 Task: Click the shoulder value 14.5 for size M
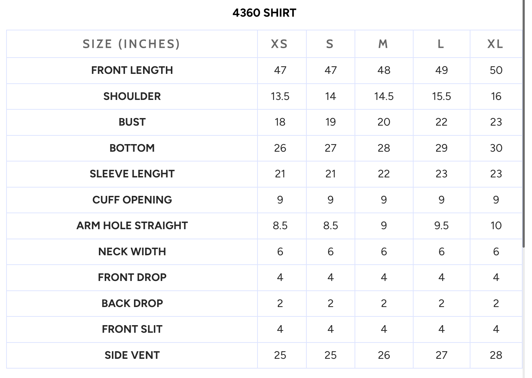click(384, 96)
